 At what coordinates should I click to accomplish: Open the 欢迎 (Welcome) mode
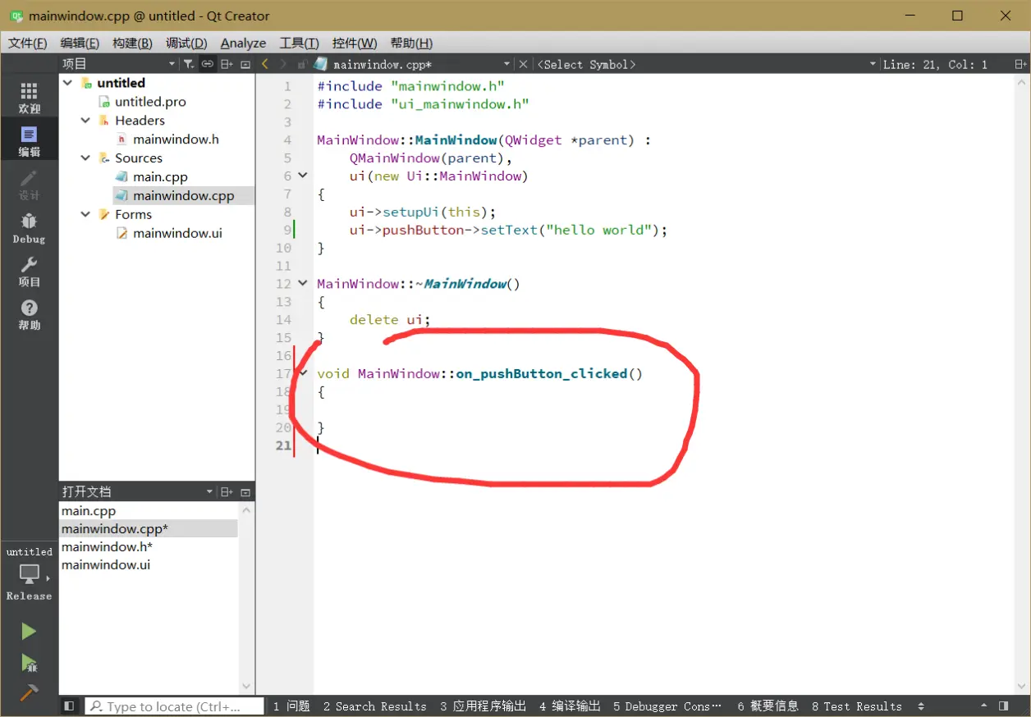[29, 98]
